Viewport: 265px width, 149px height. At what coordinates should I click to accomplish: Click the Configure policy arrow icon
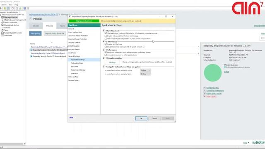[x=205, y=88]
